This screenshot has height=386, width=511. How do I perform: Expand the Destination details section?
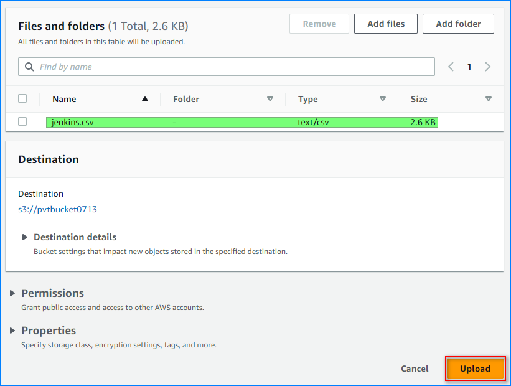tap(26, 237)
